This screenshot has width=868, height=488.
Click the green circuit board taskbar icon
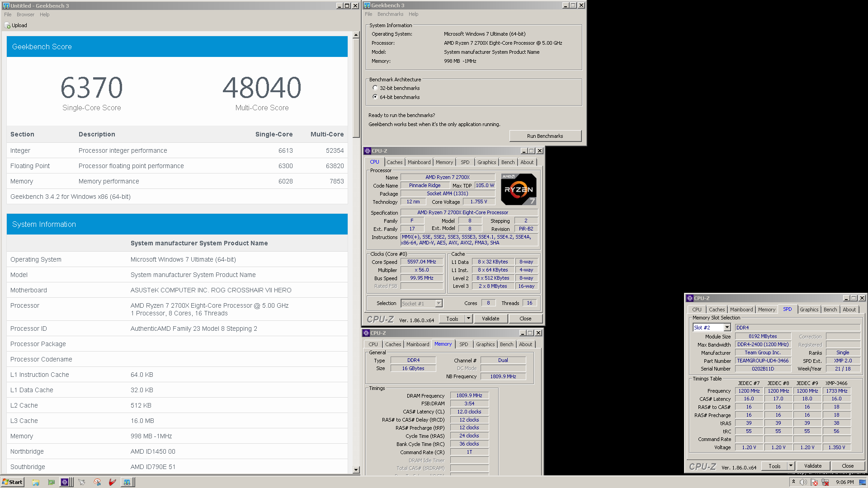click(x=51, y=482)
